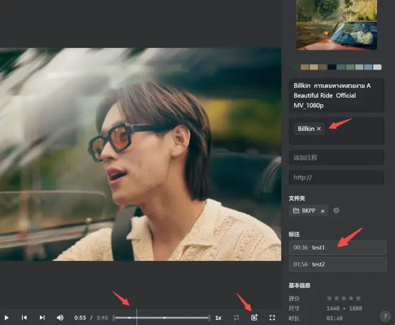Screen dimensions: 395x325
Task: Click the second annotation marker on the timeline
Action: tap(164, 318)
